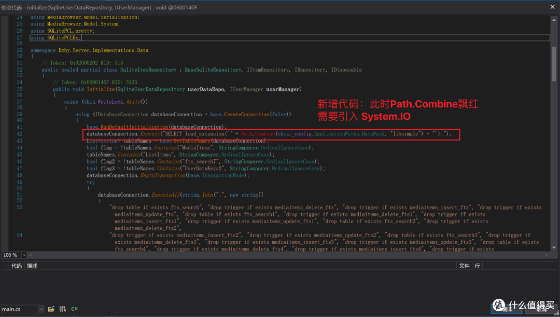The height and width of the screenshot is (317, 560).
Task: Click the red Path.Combine text in code
Action: pos(258,134)
